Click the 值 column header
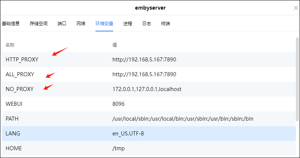 pos(115,45)
